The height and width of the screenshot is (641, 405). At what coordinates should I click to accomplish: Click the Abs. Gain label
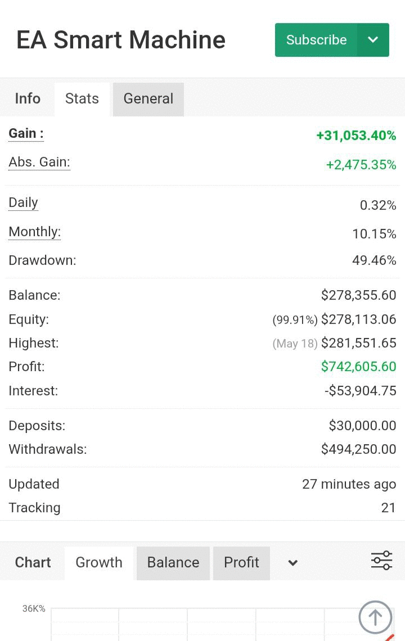tap(39, 162)
